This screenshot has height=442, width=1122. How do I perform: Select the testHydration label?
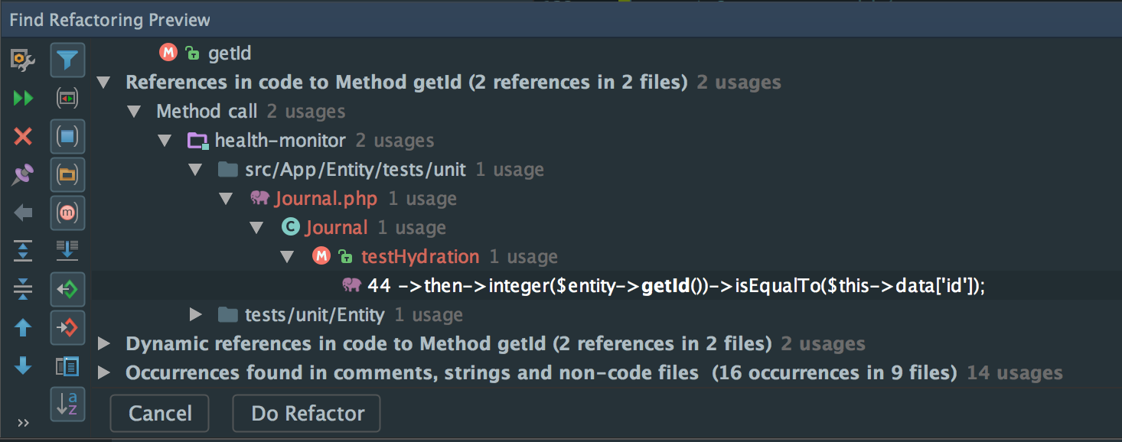coord(420,257)
